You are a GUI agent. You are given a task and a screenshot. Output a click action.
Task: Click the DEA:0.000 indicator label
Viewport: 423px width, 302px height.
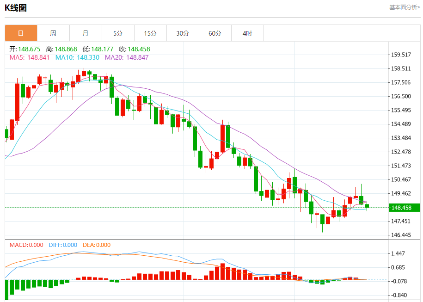97,245
